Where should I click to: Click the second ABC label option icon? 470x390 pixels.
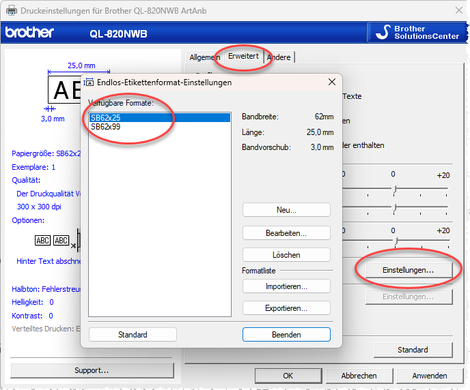point(61,241)
